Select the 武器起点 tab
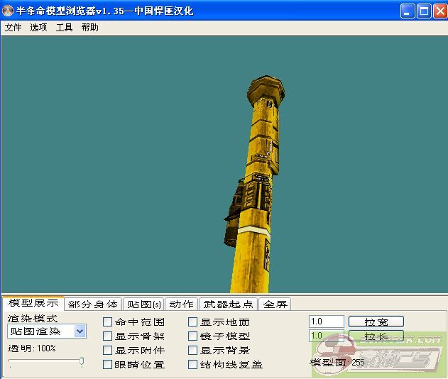The width and height of the screenshot is (448, 379). click(227, 304)
